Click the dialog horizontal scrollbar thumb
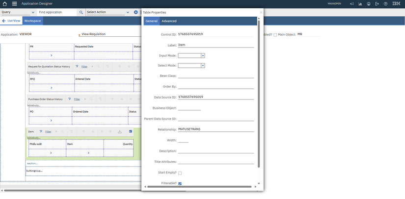The width and height of the screenshot is (405, 199). 199,187
